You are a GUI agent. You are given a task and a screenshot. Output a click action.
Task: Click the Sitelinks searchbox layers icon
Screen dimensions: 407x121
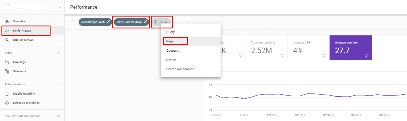[7, 103]
